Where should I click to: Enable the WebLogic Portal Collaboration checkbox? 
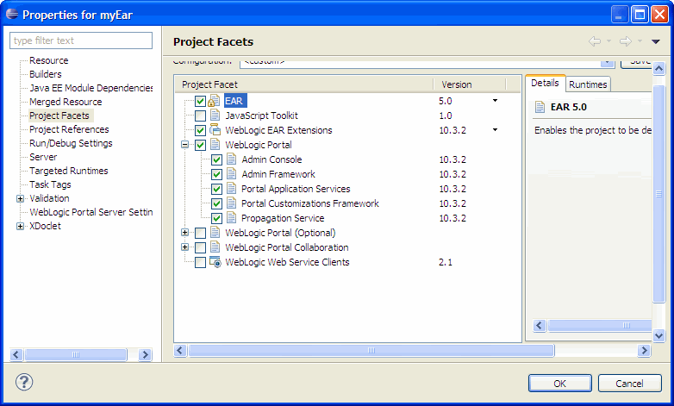click(x=200, y=247)
